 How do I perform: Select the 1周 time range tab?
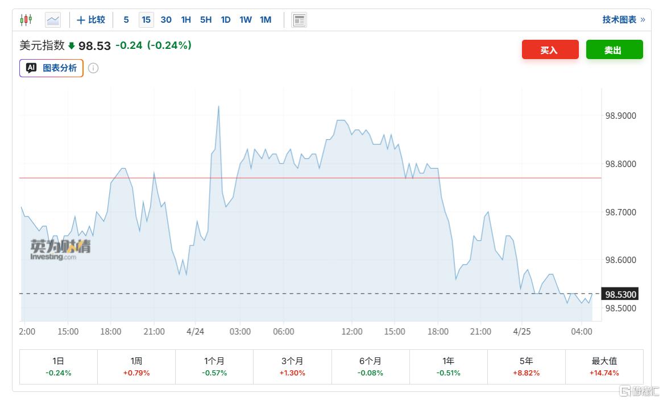coord(136,366)
